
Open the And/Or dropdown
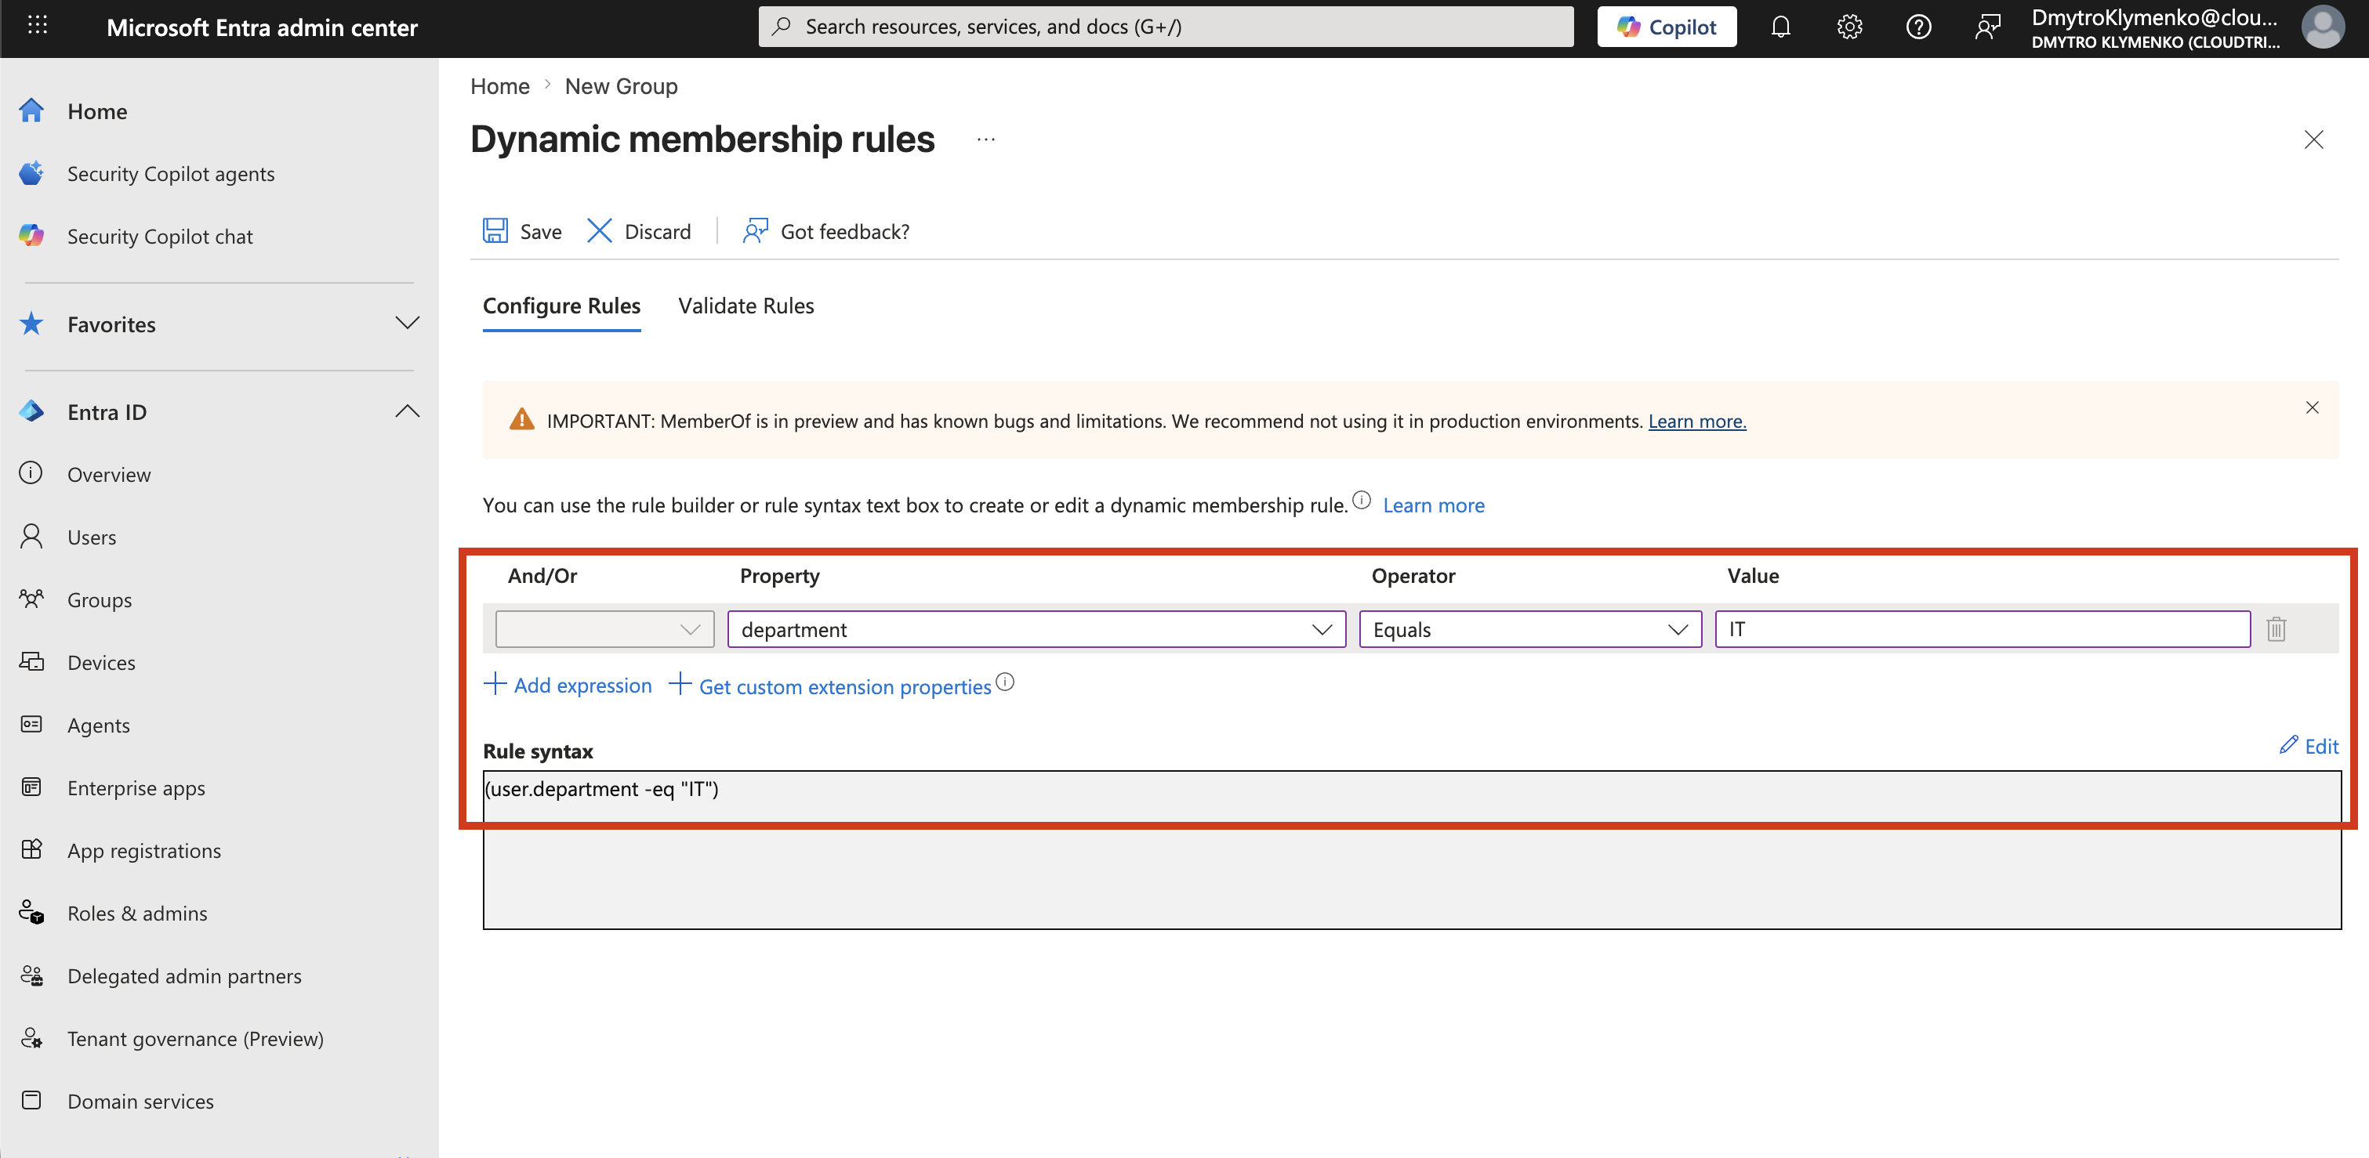coord(604,630)
